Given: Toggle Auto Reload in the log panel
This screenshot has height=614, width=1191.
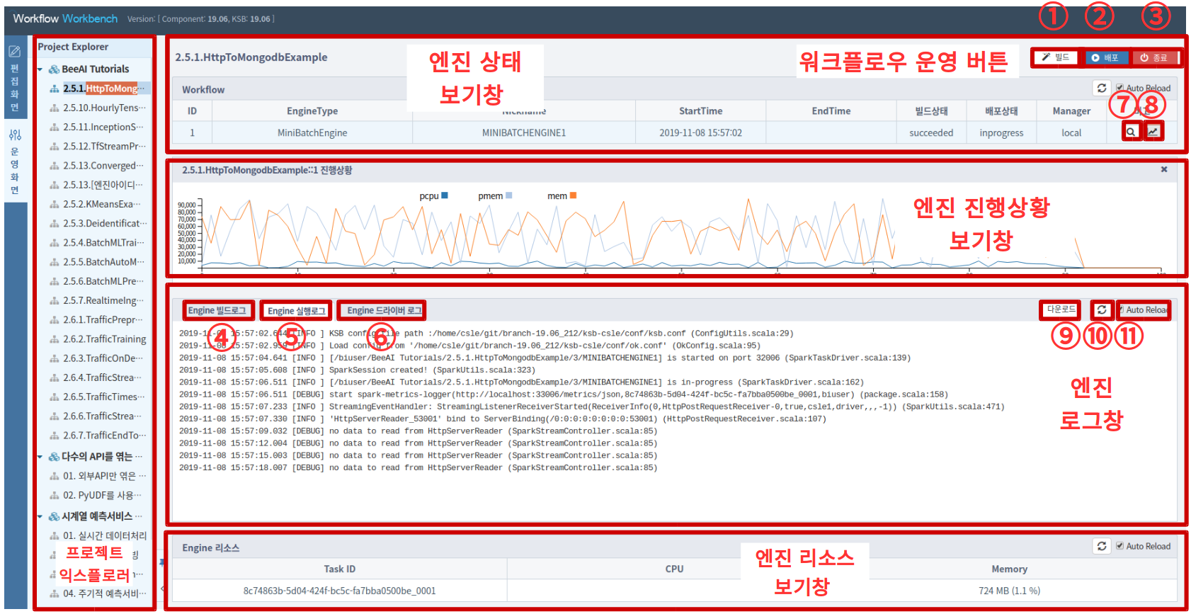Looking at the screenshot, I should (x=1122, y=310).
